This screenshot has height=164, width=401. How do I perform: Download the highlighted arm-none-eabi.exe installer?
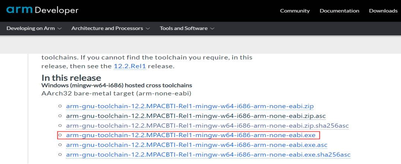coord(191,135)
